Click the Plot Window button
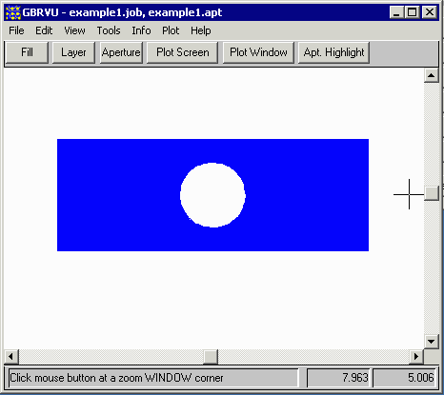The image size is (444, 395). click(258, 52)
